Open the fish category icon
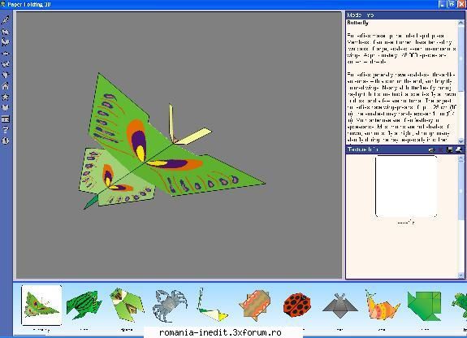Screen dimensions: 467x338 [6, 53]
